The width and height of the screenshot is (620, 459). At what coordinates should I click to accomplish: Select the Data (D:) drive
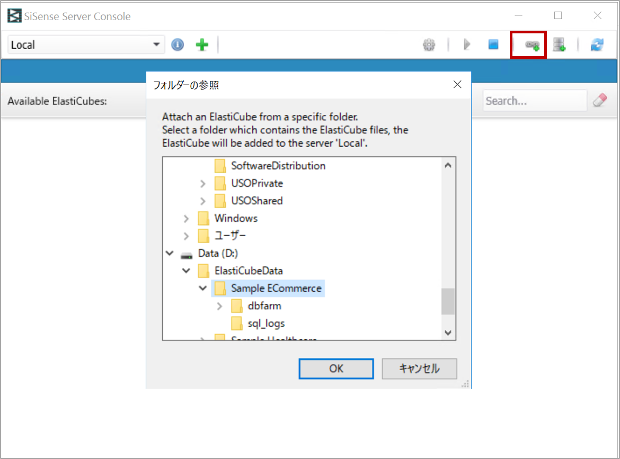point(218,253)
